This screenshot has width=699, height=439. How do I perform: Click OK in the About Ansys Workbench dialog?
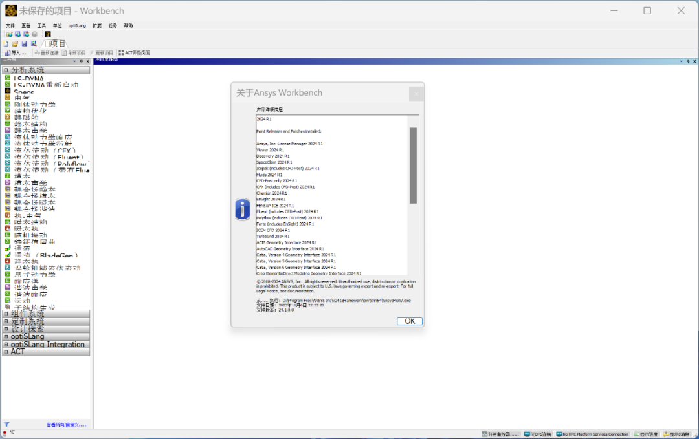(410, 321)
